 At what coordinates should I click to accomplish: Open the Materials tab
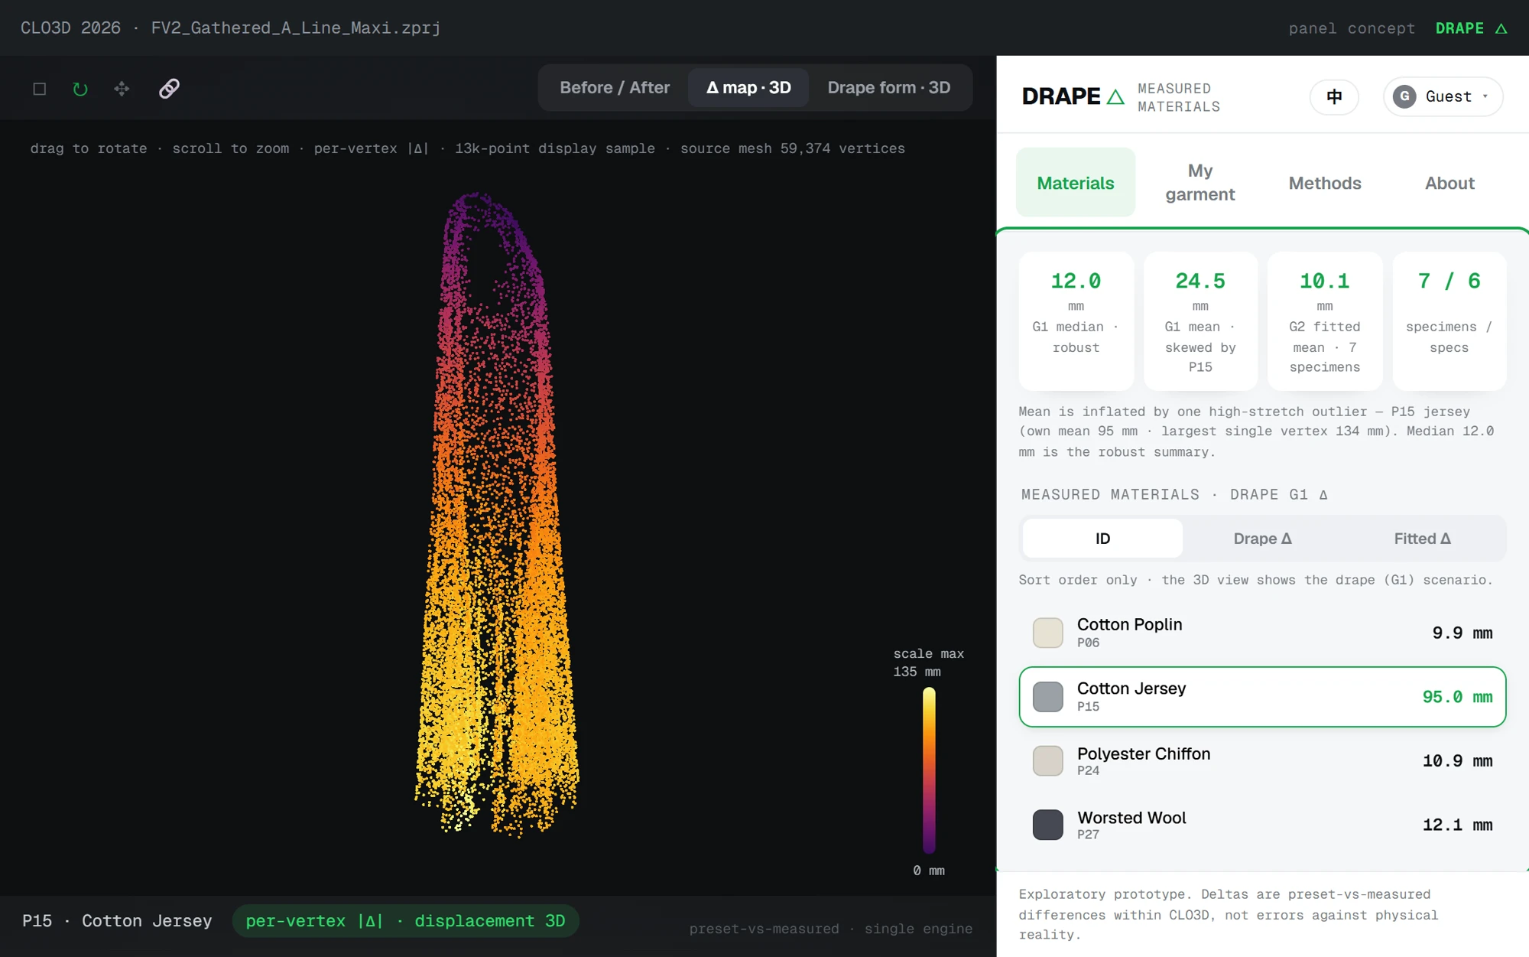(x=1075, y=183)
